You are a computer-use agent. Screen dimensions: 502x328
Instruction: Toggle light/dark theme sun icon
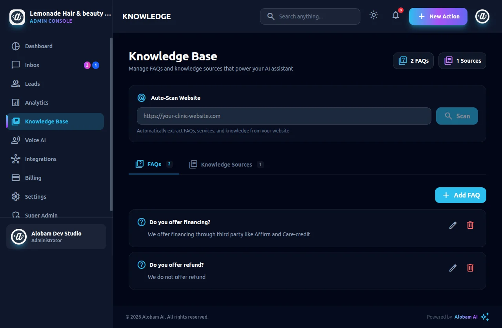click(374, 15)
